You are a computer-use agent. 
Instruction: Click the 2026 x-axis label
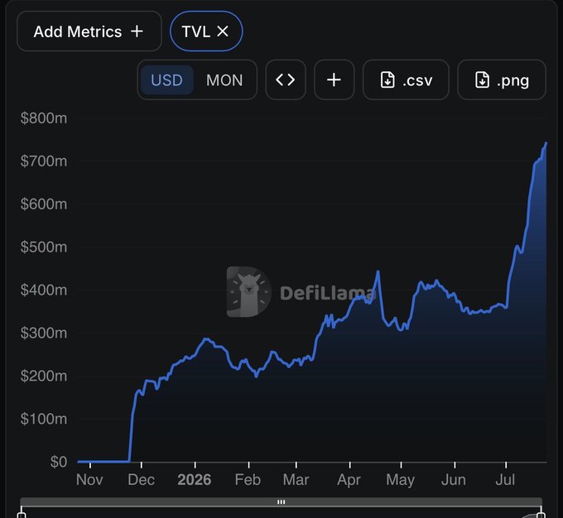[195, 480]
